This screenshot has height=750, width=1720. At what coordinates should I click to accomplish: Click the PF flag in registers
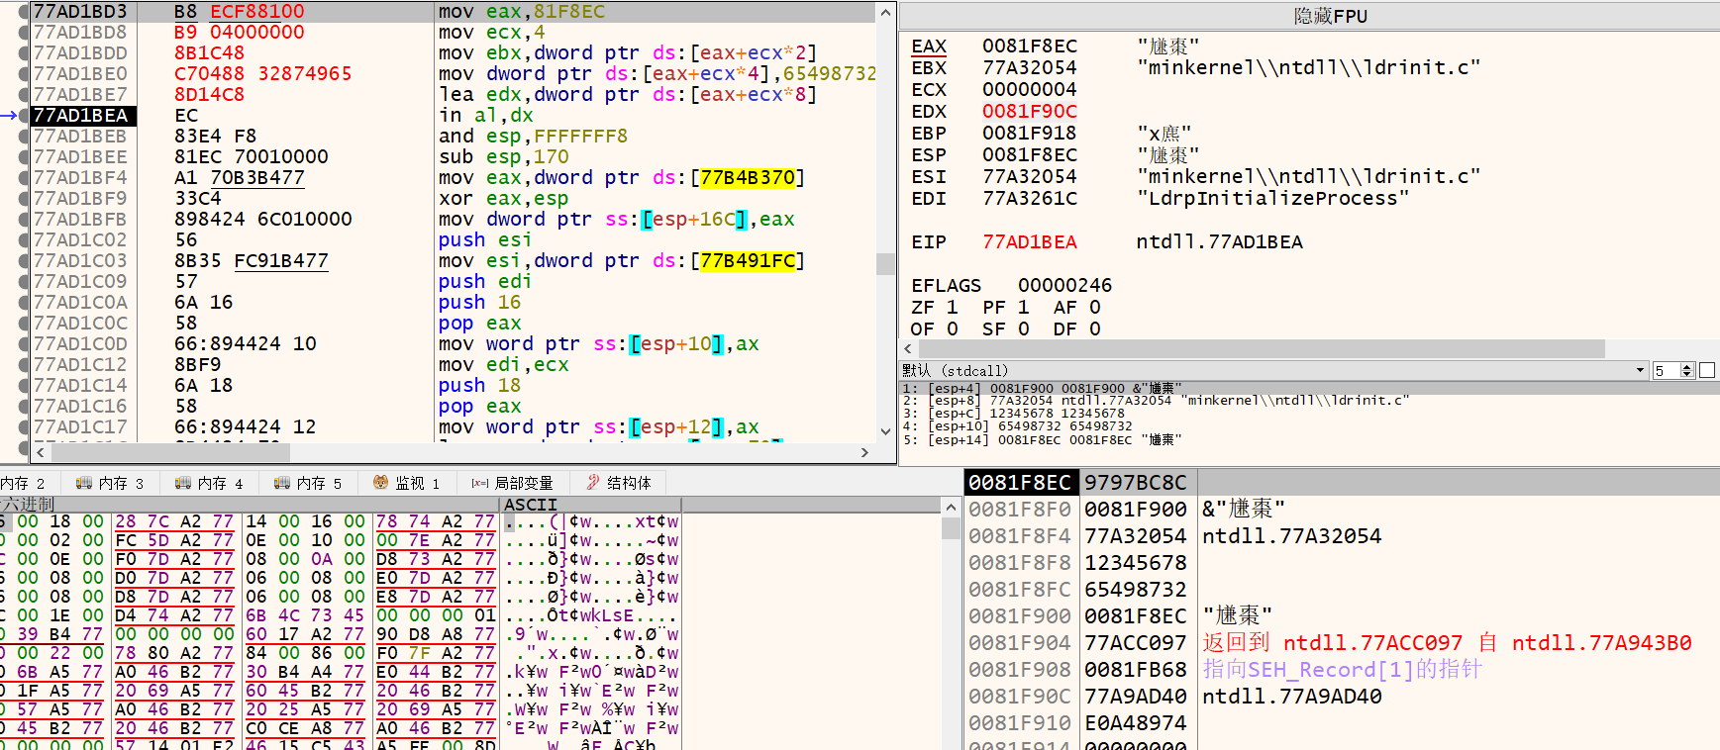coord(1006,308)
